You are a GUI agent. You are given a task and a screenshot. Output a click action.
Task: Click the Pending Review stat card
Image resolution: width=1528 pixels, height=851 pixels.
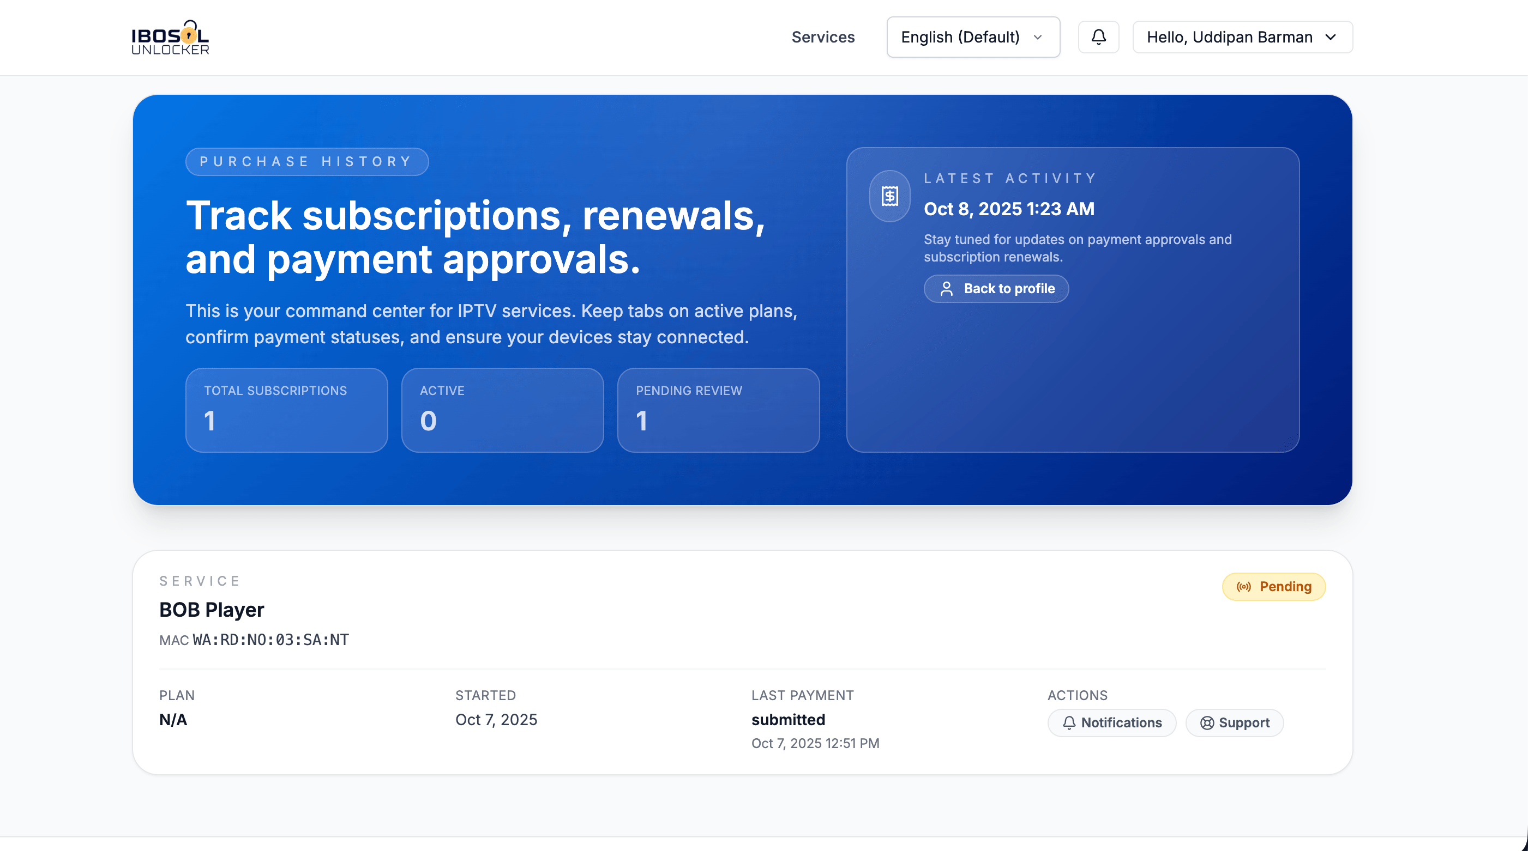coord(718,410)
